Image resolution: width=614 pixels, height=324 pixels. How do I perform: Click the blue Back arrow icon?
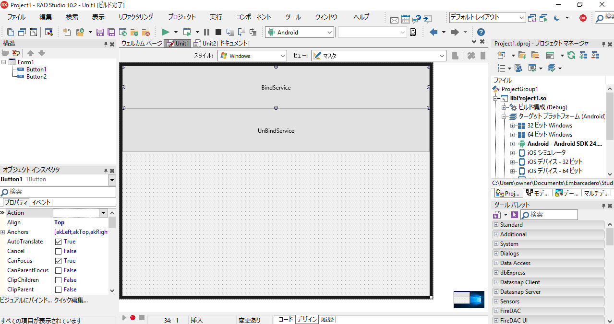click(433, 32)
